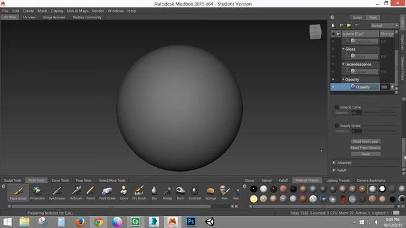
Task: Open the Layers panel options circle menu
Action: (332, 18)
